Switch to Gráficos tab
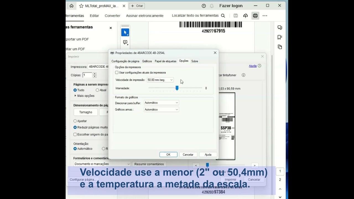The width and height of the screenshot is (354, 199). 147,61
